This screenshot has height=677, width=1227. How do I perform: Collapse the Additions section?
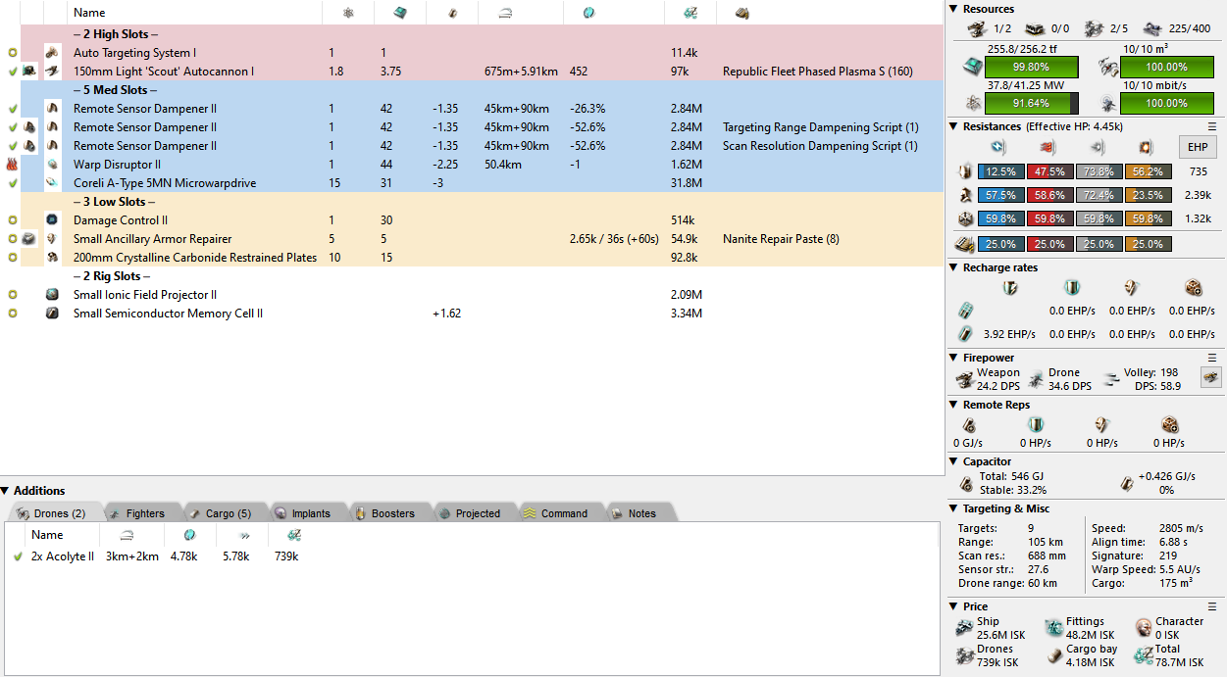pyautogui.click(x=6, y=491)
